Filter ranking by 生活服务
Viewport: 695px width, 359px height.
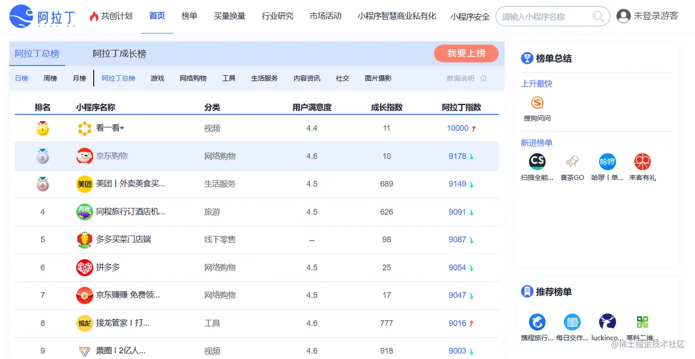tap(264, 79)
